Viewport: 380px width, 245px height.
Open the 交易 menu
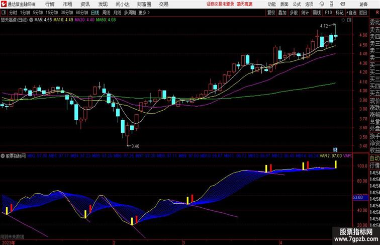[163, 4]
